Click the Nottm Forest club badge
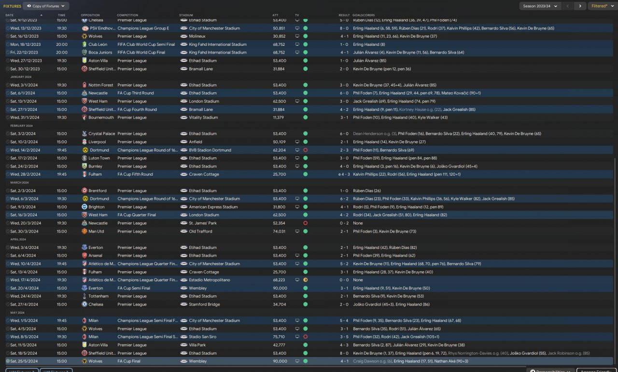This screenshot has height=372, width=618. click(x=84, y=85)
